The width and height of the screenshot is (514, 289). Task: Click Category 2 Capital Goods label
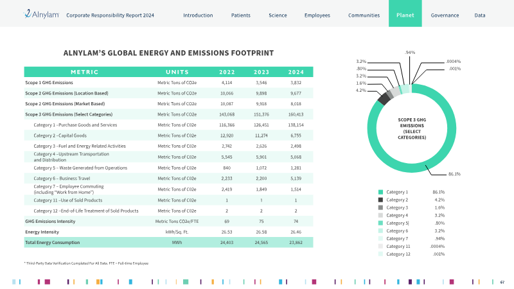tap(60, 136)
